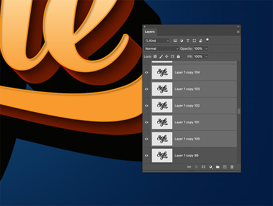Select the Layers panel tab
The image size is (273, 206).
click(149, 31)
